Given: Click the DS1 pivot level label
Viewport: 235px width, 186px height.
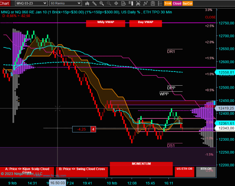Looking at the screenshot, I should pyautogui.click(x=171, y=146).
